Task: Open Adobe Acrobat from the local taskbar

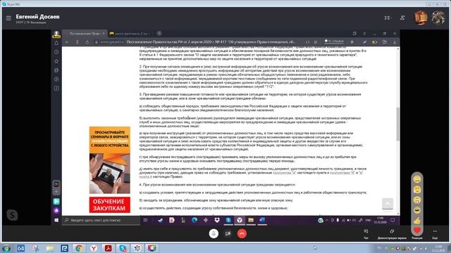Action: (x=108, y=248)
